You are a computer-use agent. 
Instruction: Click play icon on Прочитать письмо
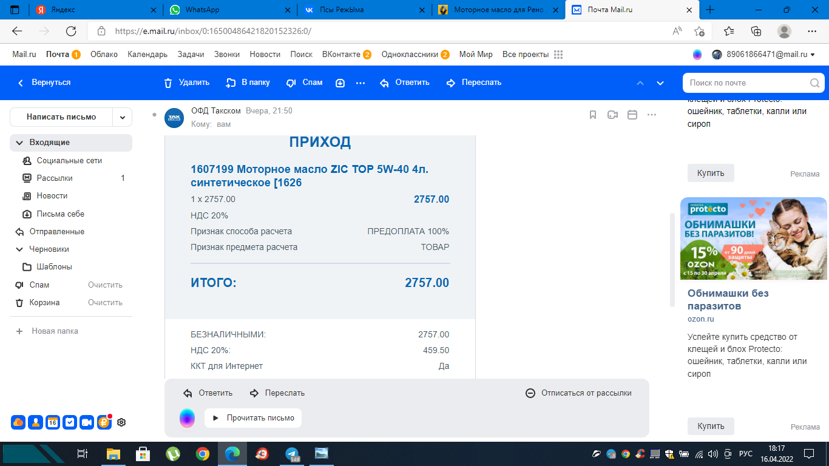215,418
